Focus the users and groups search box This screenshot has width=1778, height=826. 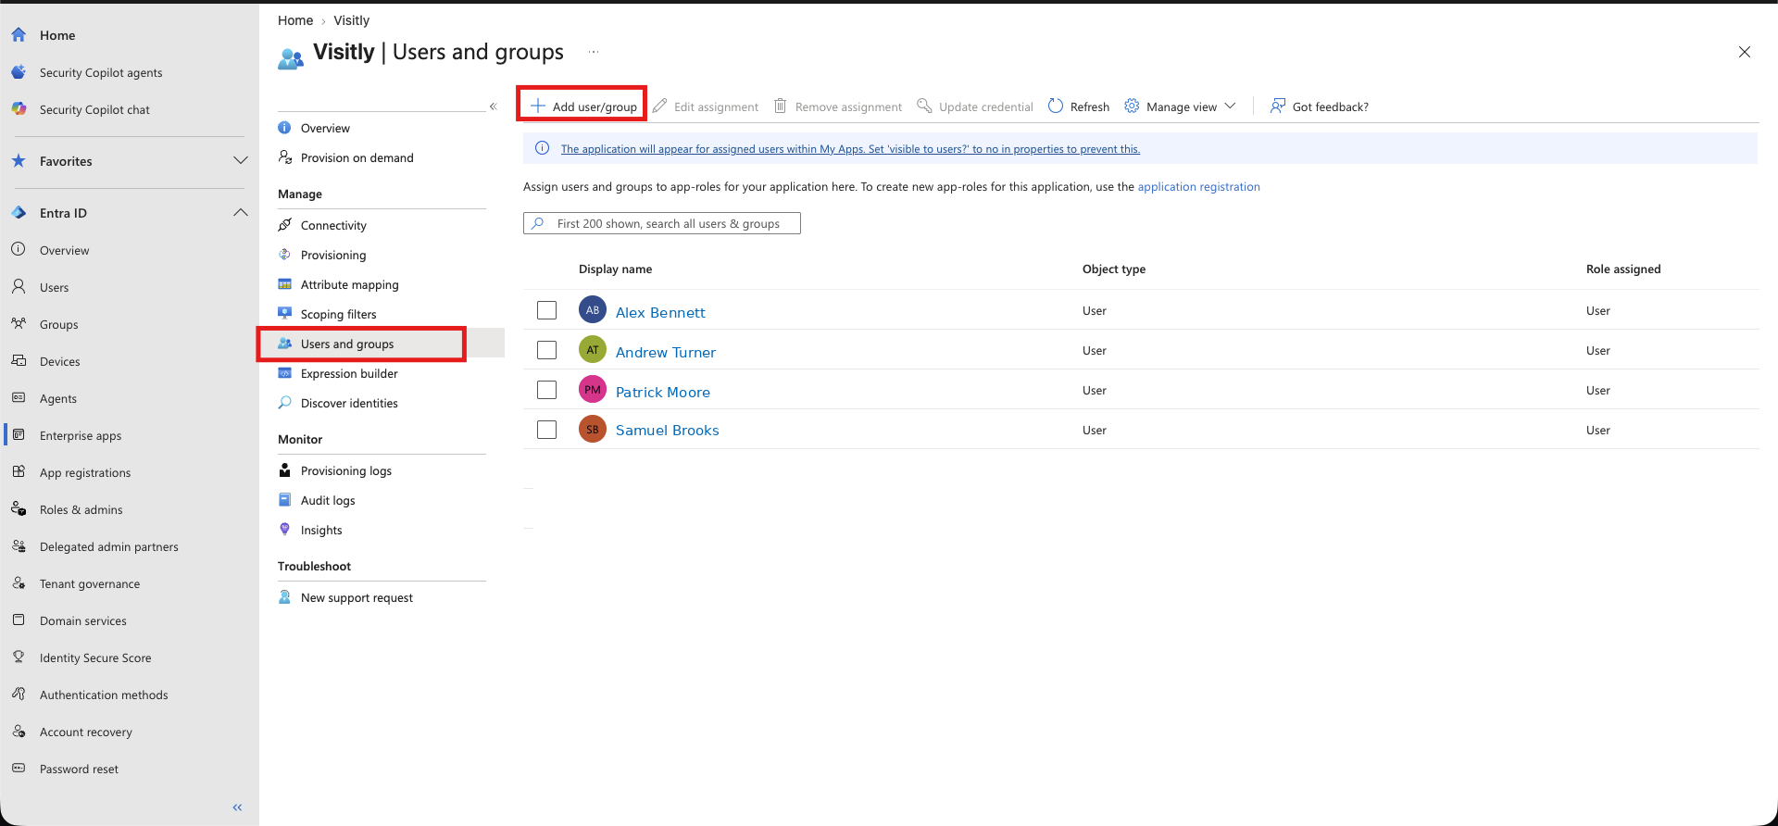pyautogui.click(x=662, y=223)
